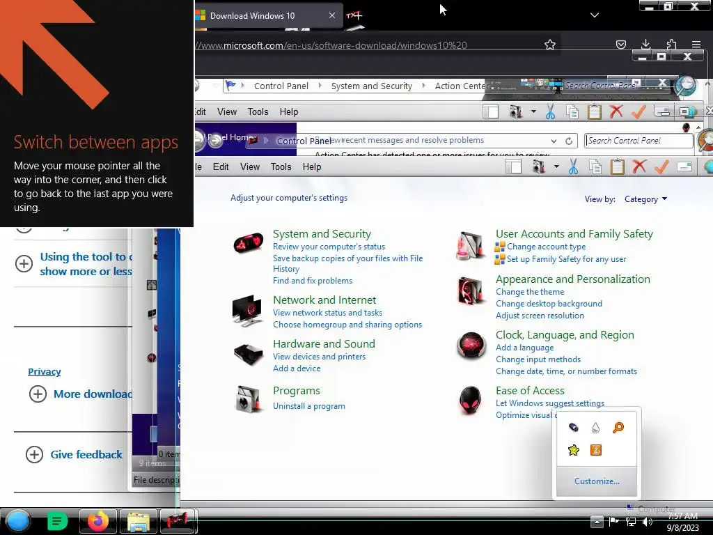Click Change desktop background link

pyautogui.click(x=549, y=304)
